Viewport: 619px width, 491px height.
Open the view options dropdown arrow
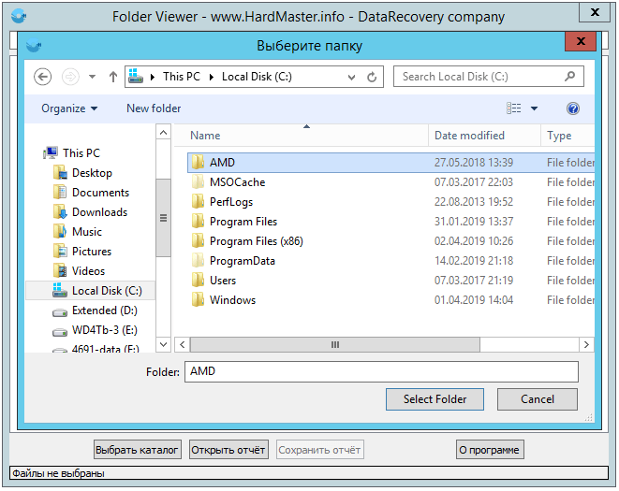(x=535, y=108)
